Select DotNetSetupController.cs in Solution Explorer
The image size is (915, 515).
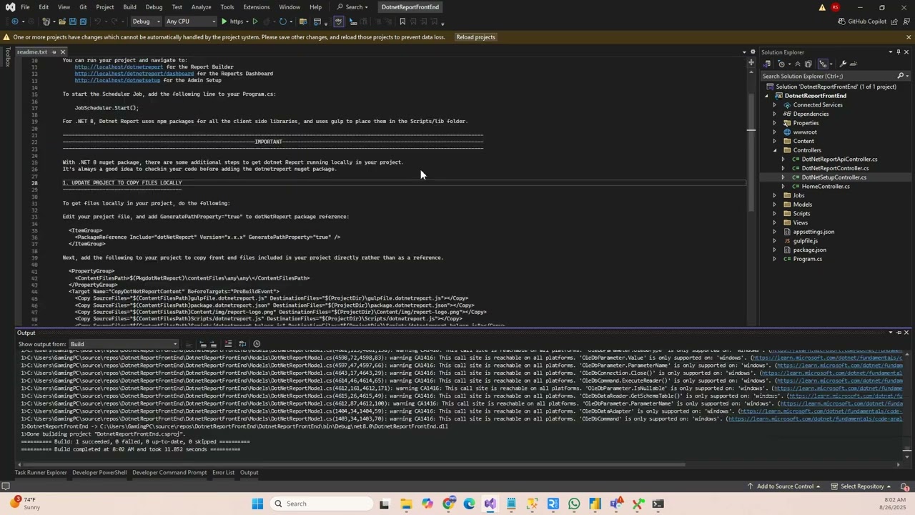pyautogui.click(x=834, y=177)
